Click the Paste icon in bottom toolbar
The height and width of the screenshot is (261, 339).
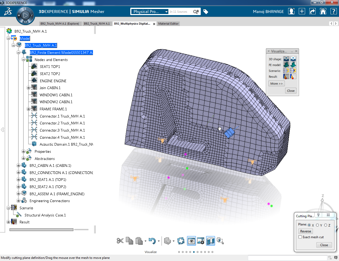[139, 241]
